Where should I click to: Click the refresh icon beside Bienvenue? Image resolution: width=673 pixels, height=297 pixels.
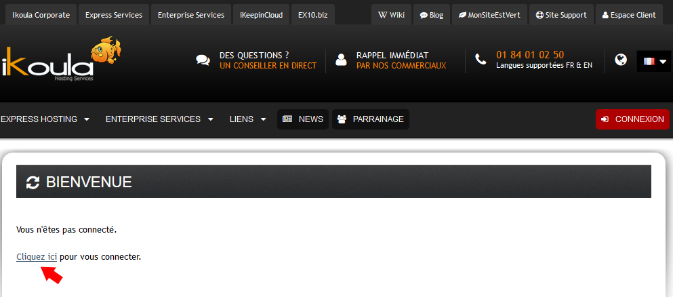33,182
